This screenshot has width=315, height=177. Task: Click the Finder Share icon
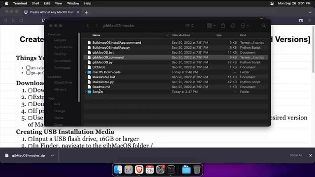(223, 26)
